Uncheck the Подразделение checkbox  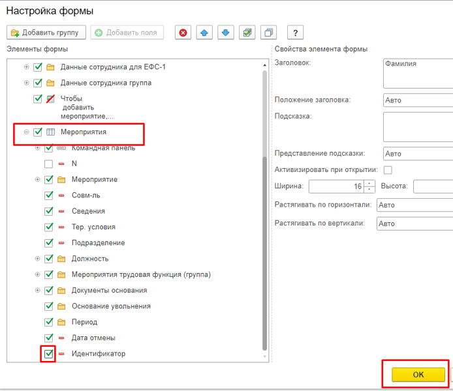click(48, 243)
